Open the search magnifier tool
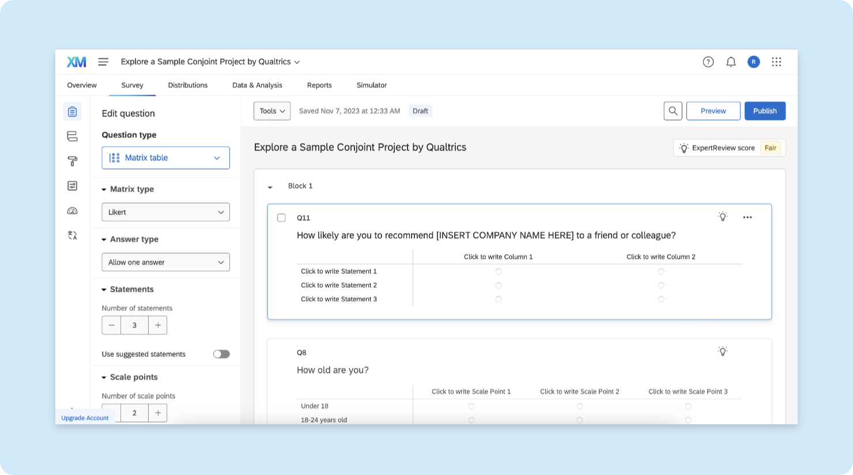The height and width of the screenshot is (475, 853). pos(673,111)
